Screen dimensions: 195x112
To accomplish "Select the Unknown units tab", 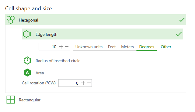I will tap(89, 47).
